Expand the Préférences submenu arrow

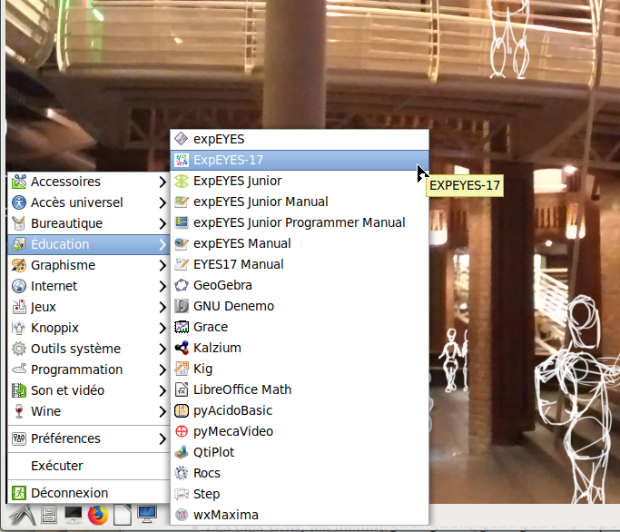coord(162,438)
